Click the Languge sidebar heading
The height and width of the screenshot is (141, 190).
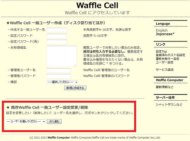(163, 24)
